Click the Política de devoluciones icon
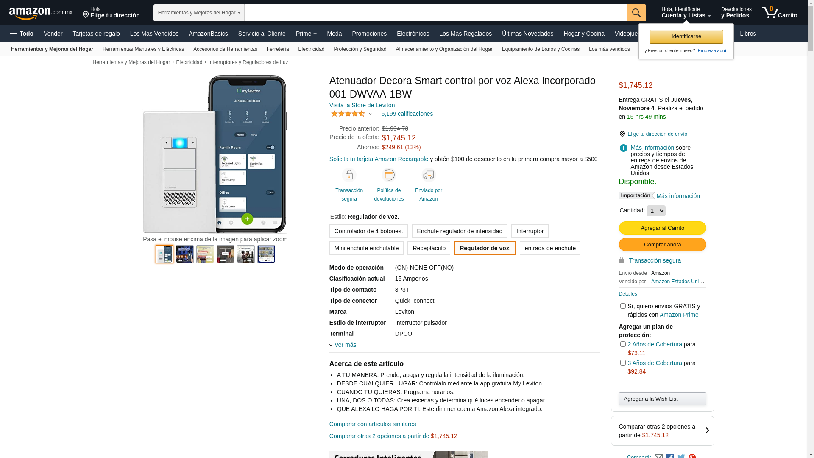Screen dimensions: 814x458 (388, 175)
